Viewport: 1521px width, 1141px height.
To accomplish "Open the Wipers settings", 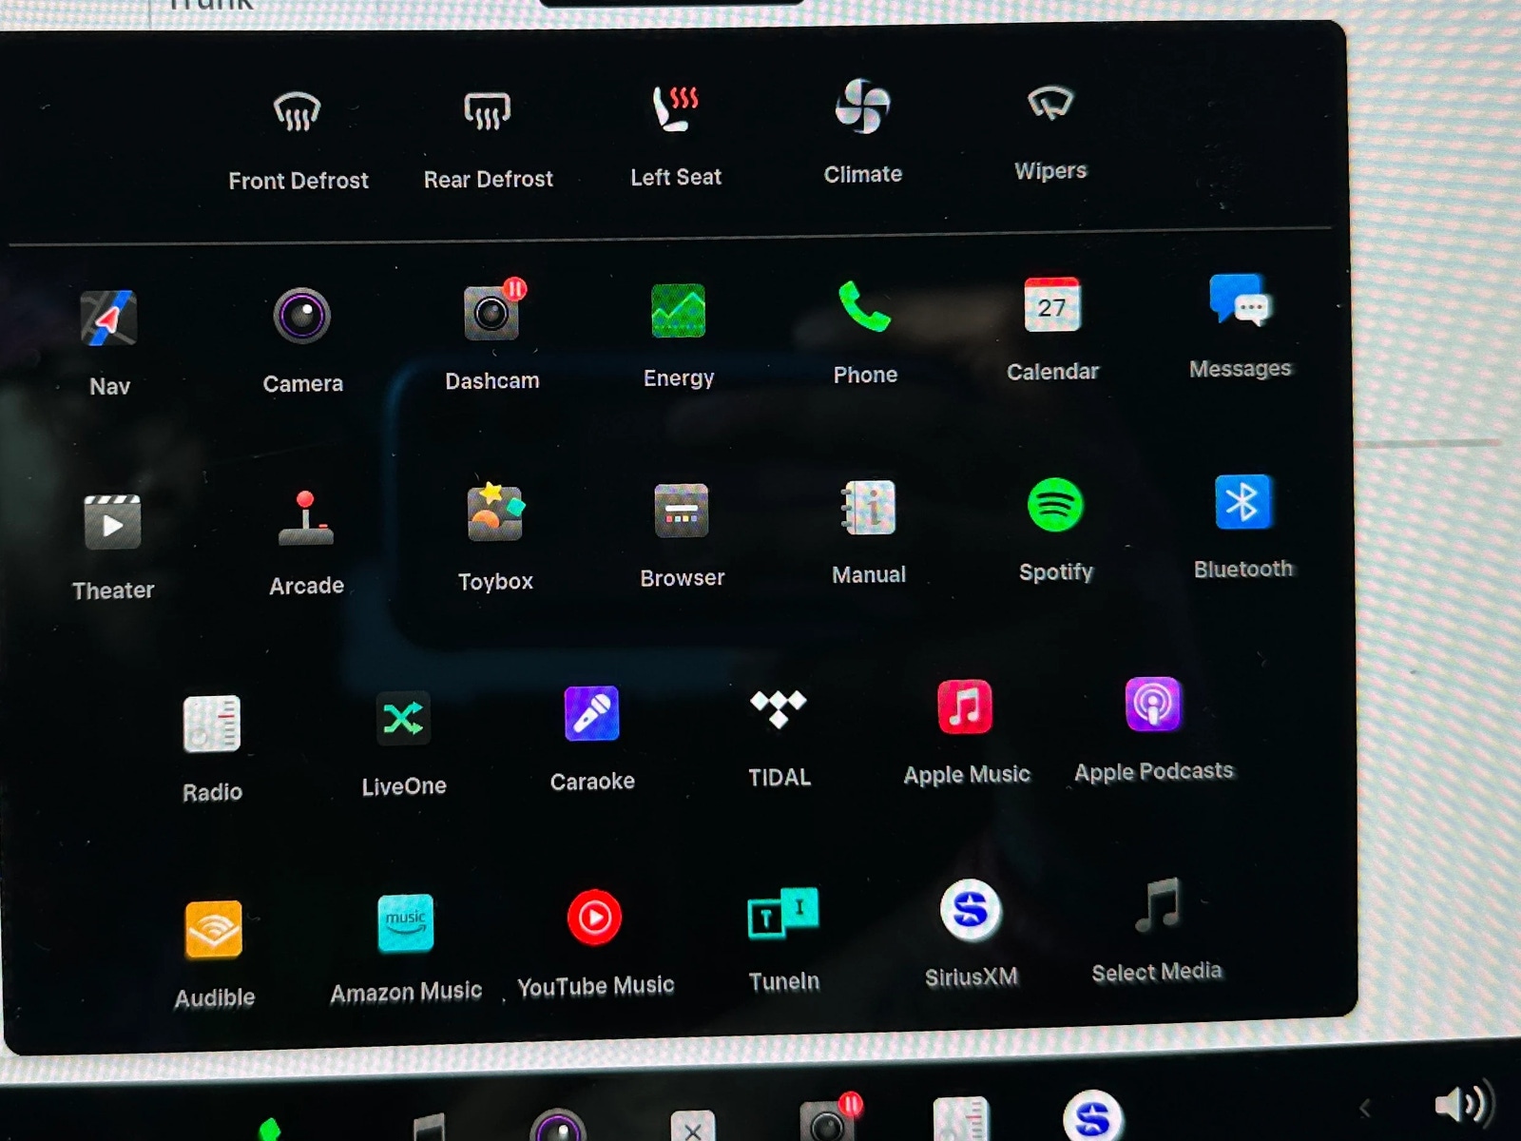I will [x=1049, y=105].
